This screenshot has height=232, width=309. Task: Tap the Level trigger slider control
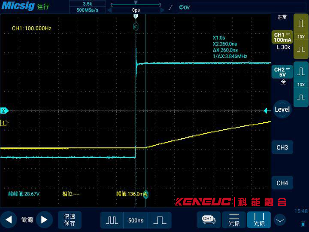pyautogui.click(x=282, y=110)
